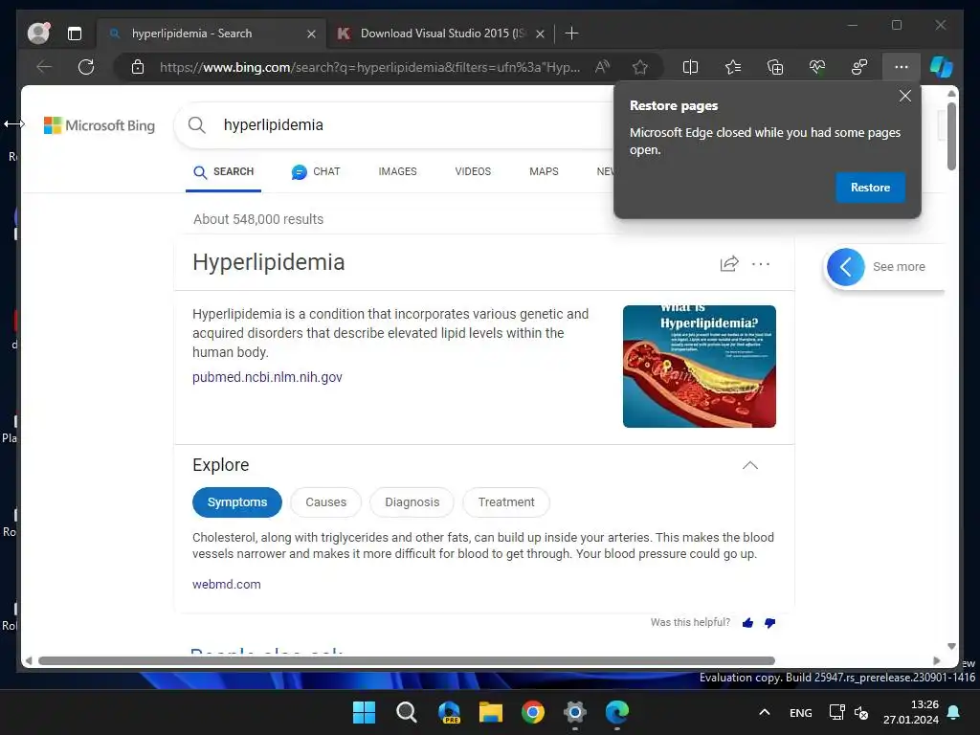Open the Windows Start menu
This screenshot has width=980, height=735.
(x=364, y=712)
